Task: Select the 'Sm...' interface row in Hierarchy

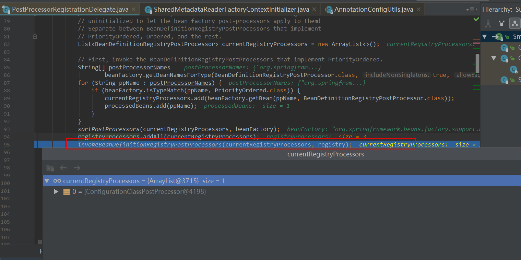Action: point(501,37)
